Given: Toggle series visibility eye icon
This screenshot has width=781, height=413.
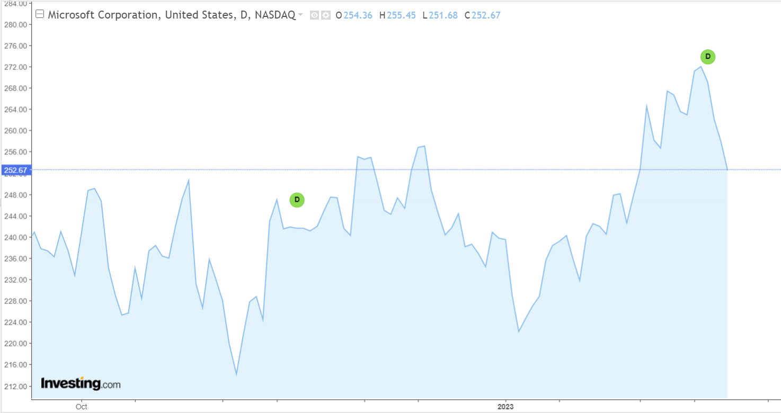Looking at the screenshot, I should pos(314,15).
